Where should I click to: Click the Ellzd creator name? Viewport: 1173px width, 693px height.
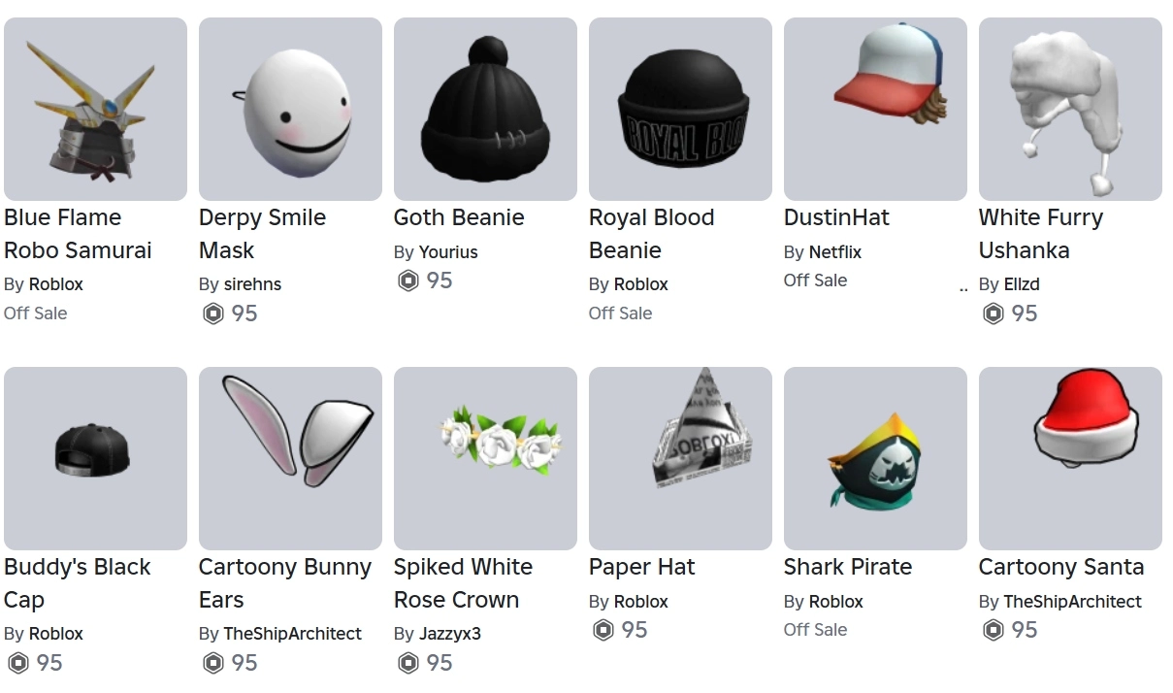(1022, 284)
